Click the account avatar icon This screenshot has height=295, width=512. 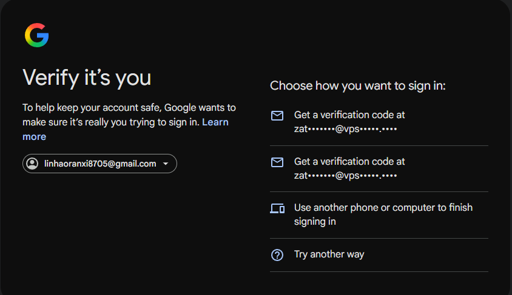point(32,164)
